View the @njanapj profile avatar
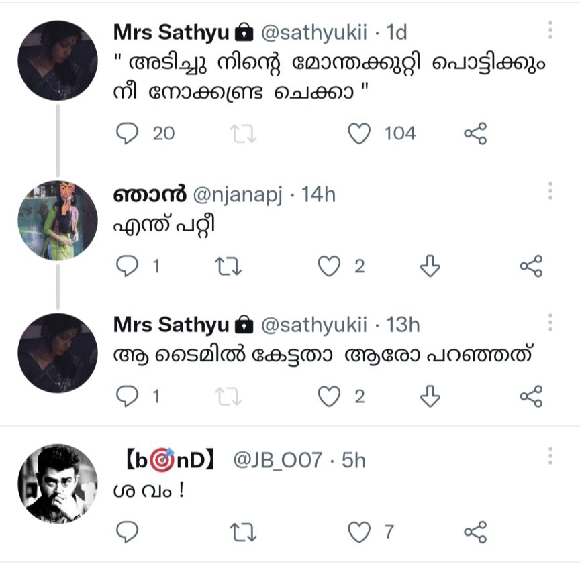 pos(57,221)
